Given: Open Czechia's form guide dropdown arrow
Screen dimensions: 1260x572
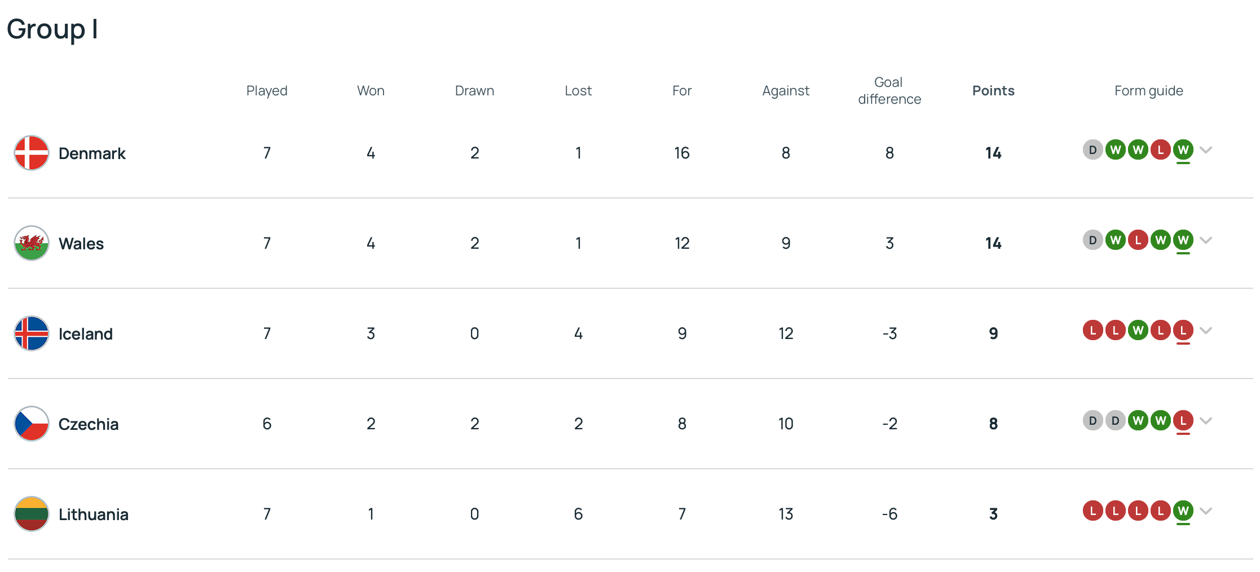Looking at the screenshot, I should pos(1206,421).
